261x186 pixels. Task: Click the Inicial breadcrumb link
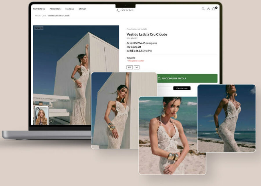click(38, 15)
